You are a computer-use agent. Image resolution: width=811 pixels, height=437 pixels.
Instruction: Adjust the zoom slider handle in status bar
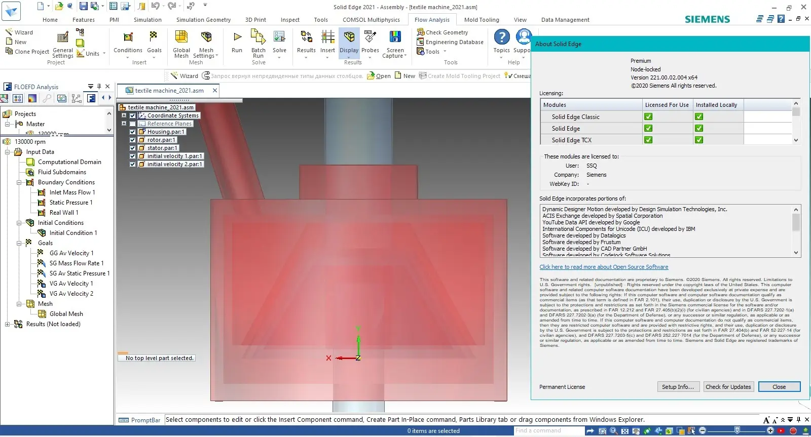pyautogui.click(x=737, y=430)
